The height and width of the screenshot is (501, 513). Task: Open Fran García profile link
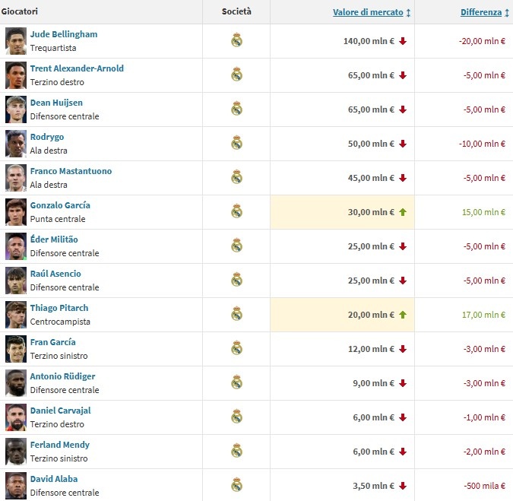click(53, 342)
